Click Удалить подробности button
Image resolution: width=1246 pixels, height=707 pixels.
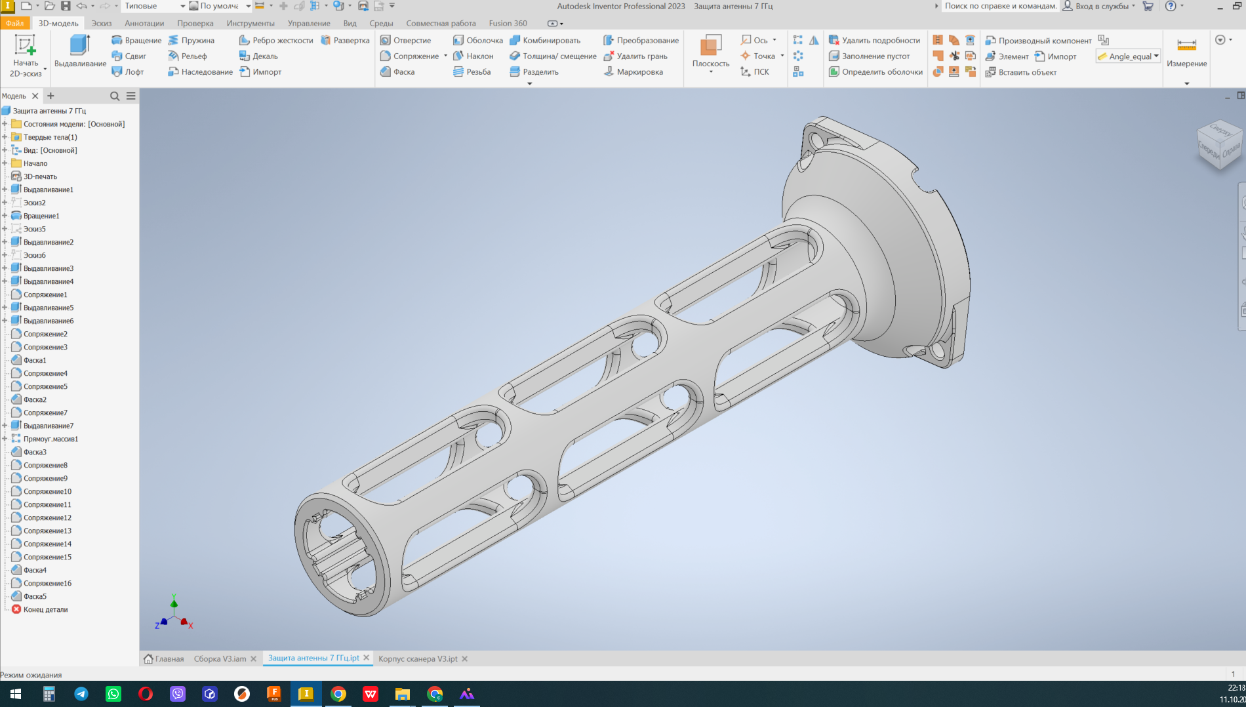[x=874, y=40]
